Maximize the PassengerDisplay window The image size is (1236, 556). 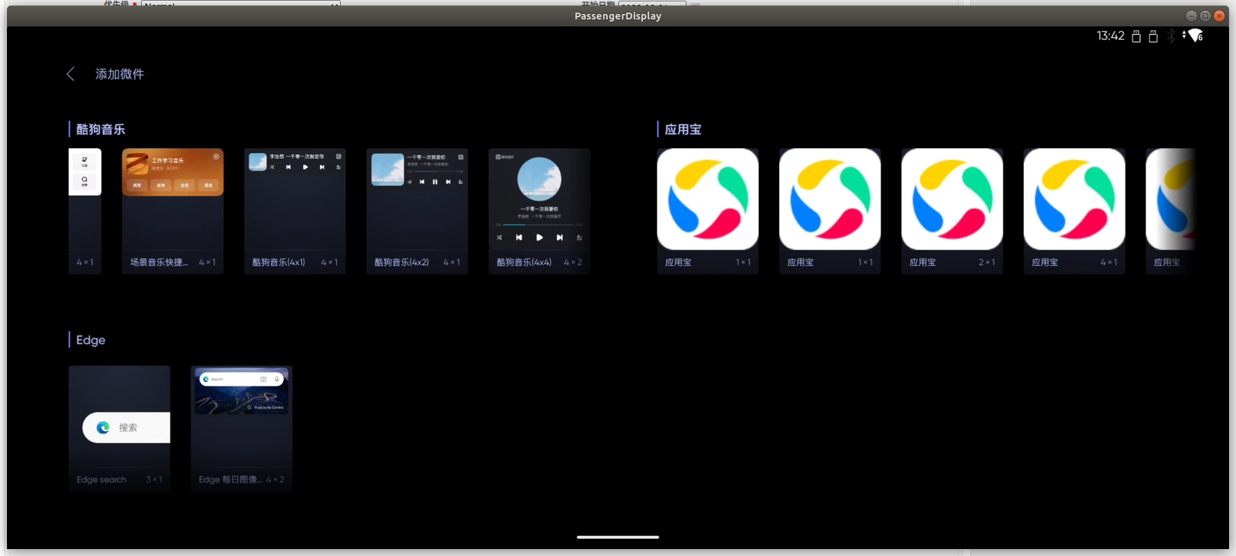pos(1205,15)
